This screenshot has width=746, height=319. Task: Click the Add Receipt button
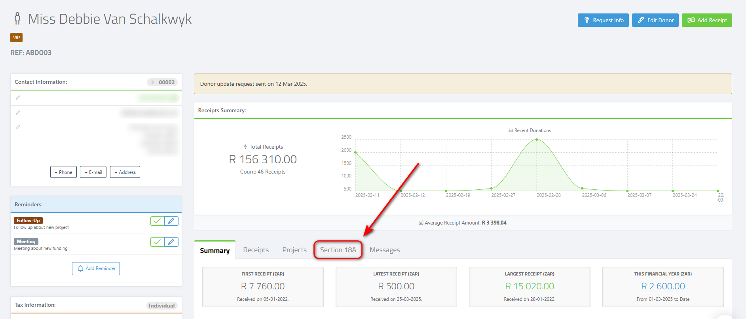707,20
